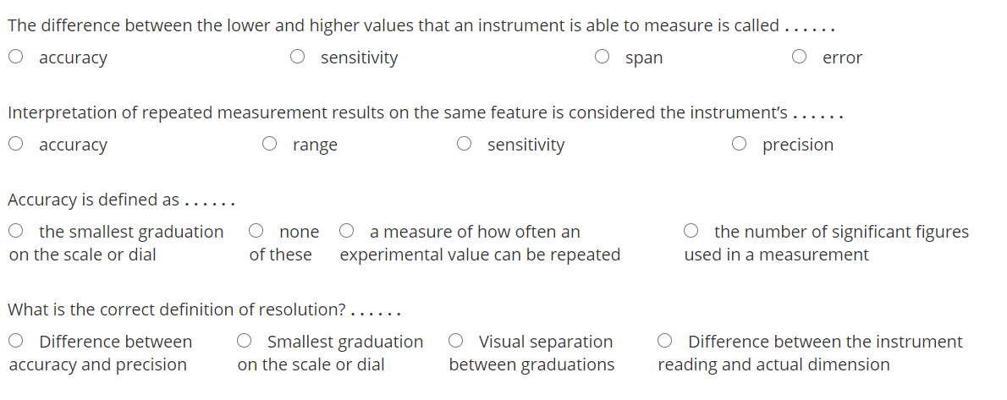The width and height of the screenshot is (1007, 400).
Task: Pick 'the number of significant figures' option
Action: point(691,231)
